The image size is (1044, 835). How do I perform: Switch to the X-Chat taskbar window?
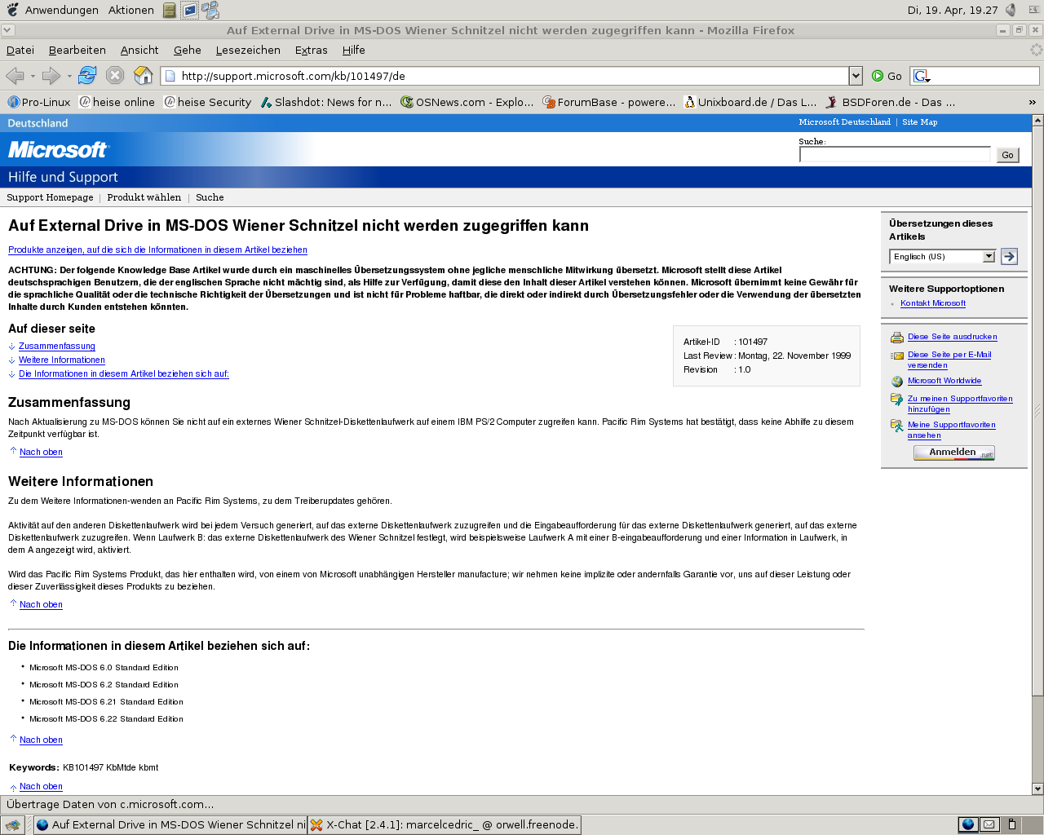click(x=445, y=824)
